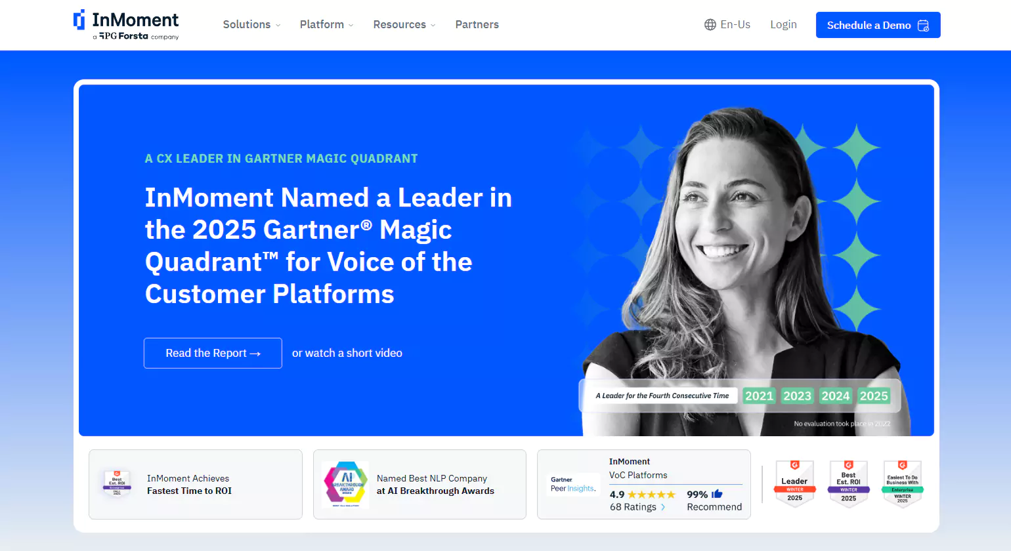The height and width of the screenshot is (551, 1011).
Task: Click the InMoment logo
Action: point(126,25)
